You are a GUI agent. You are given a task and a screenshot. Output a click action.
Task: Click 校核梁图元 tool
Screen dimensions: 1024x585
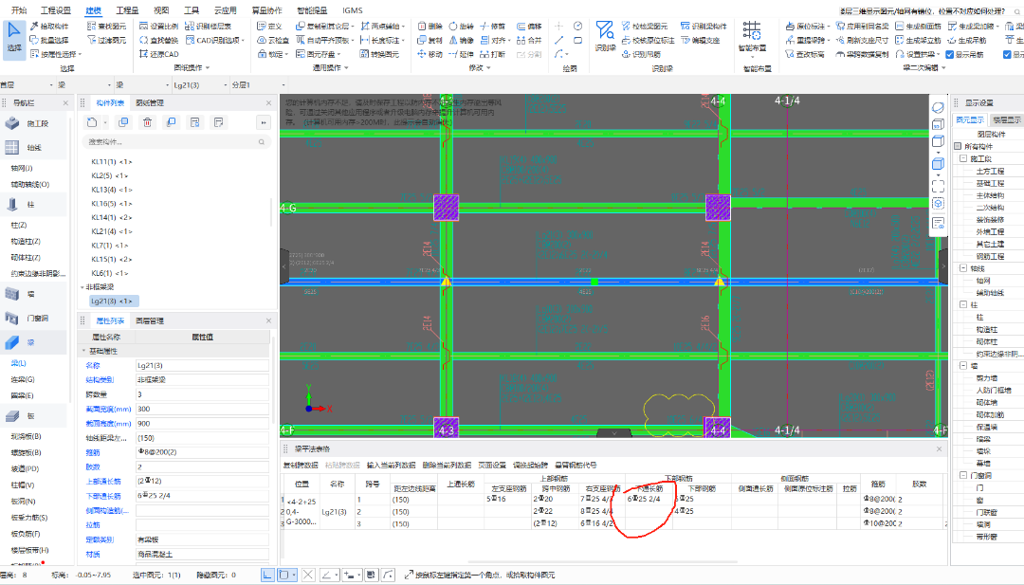645,27
